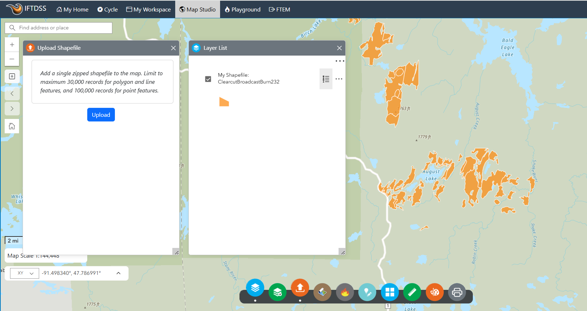The image size is (587, 311).
Task: Click the extent zoom box icon
Action: [12, 76]
